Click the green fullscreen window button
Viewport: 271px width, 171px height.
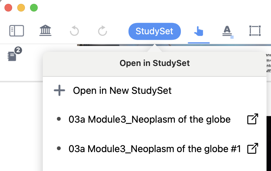[34, 8]
